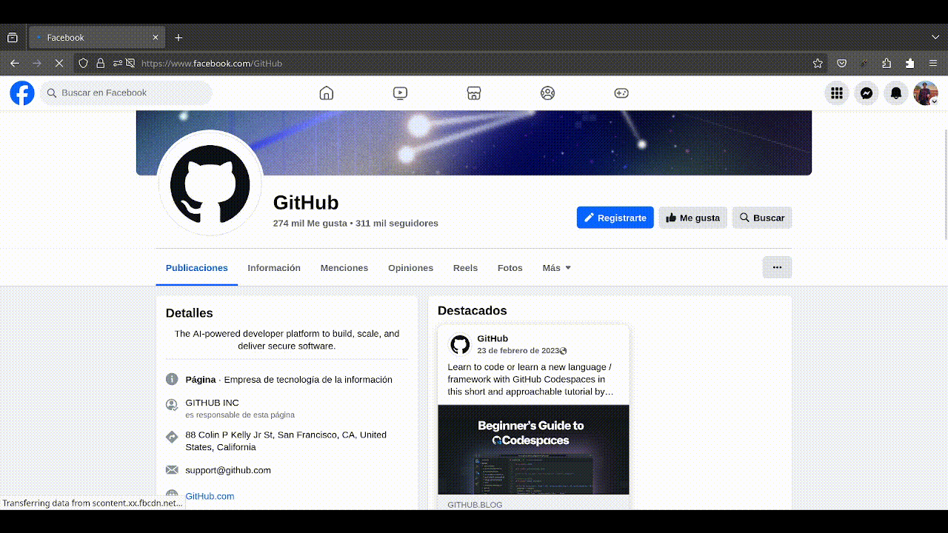The height and width of the screenshot is (533, 948).
Task: Expand the Más dropdown
Action: click(x=557, y=268)
